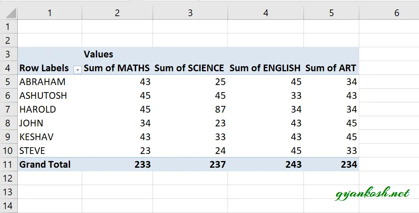Click the Sum of MATHS header
Viewport: 419px width, 213px height.
point(117,68)
